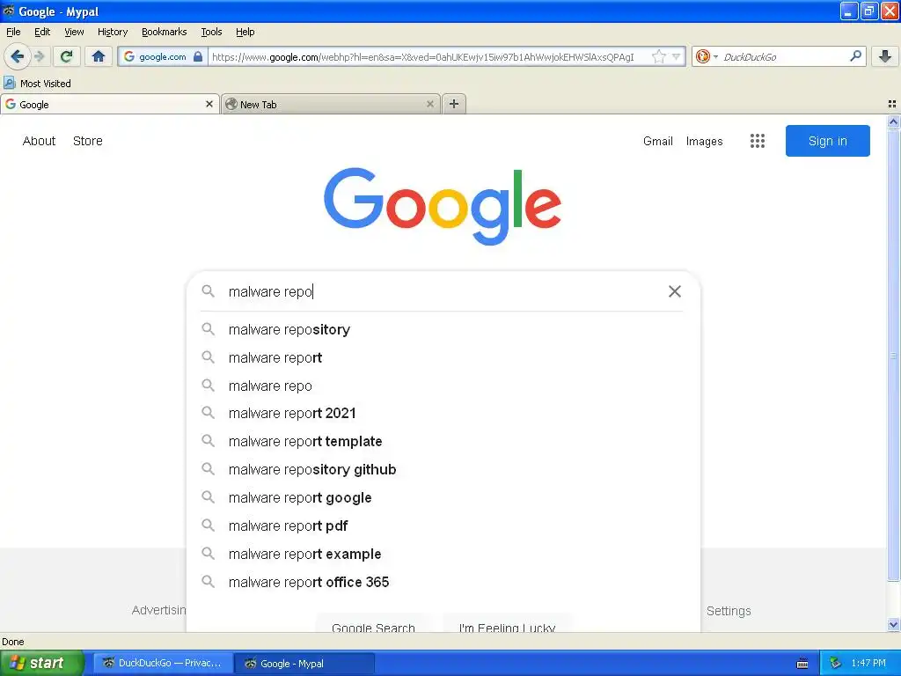This screenshot has width=901, height=676.
Task: Open the URL history dropdown arrow
Action: click(677, 56)
